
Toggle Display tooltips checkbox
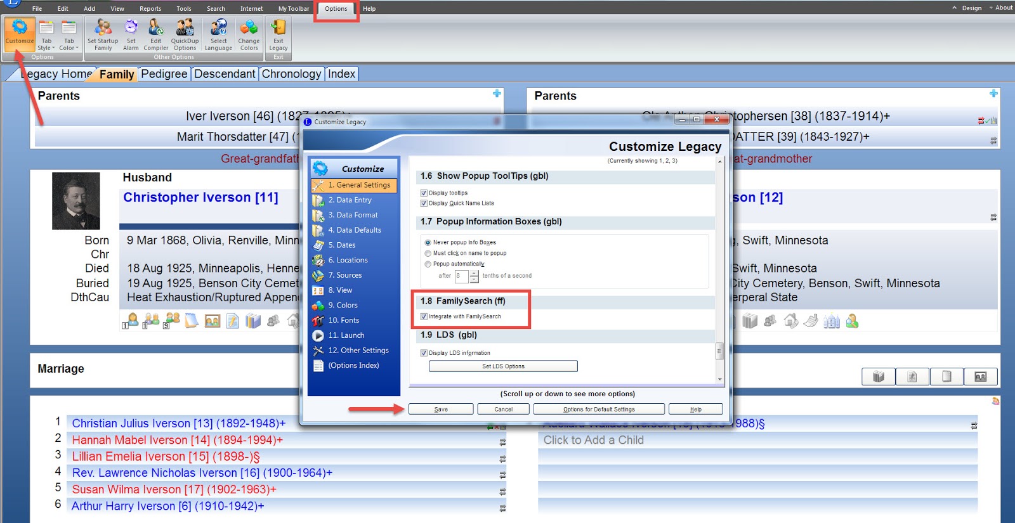point(424,193)
